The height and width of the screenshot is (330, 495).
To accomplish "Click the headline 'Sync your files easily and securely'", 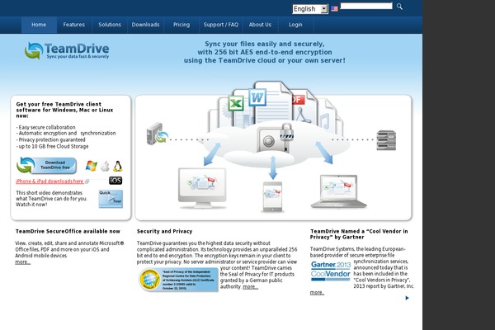I will pos(265,44).
